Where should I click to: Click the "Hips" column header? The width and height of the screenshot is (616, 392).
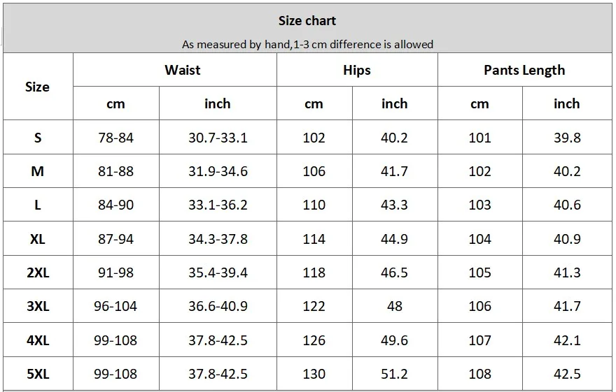pos(357,70)
